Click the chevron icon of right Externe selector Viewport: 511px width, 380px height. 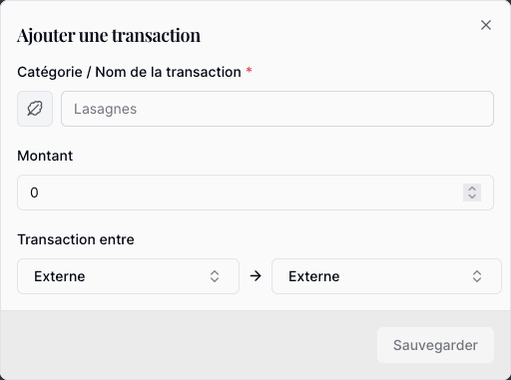pos(477,276)
